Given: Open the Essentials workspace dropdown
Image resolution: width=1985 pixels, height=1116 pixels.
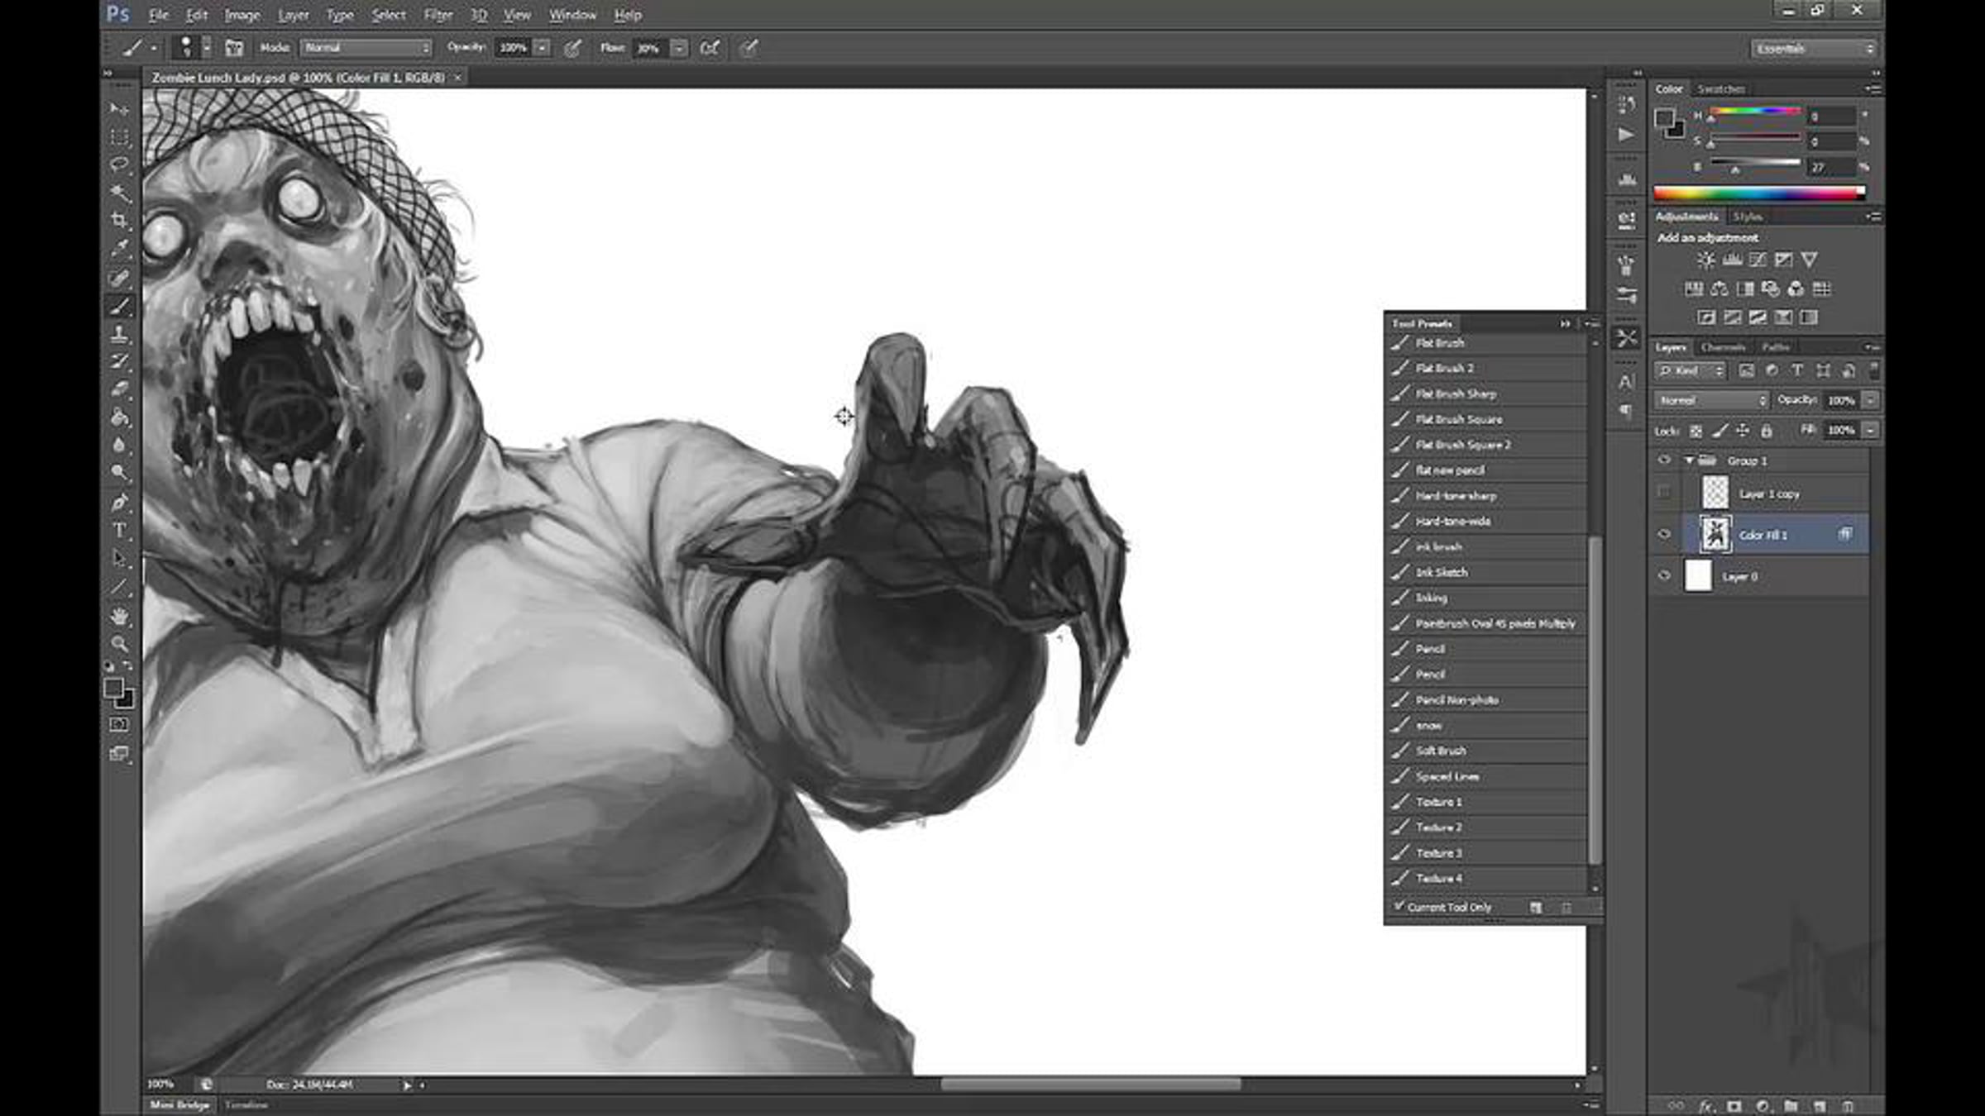Looking at the screenshot, I should [x=1814, y=49].
